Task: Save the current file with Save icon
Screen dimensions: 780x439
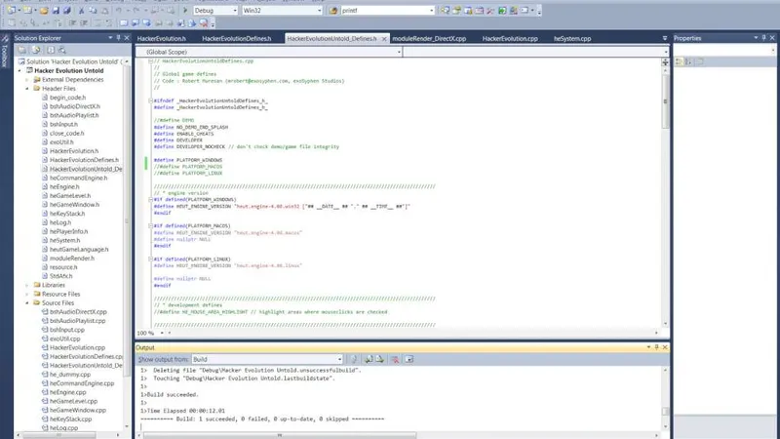Action: pos(56,10)
